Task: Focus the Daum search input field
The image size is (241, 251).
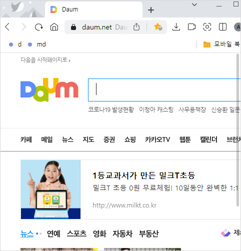Action: (x=164, y=90)
